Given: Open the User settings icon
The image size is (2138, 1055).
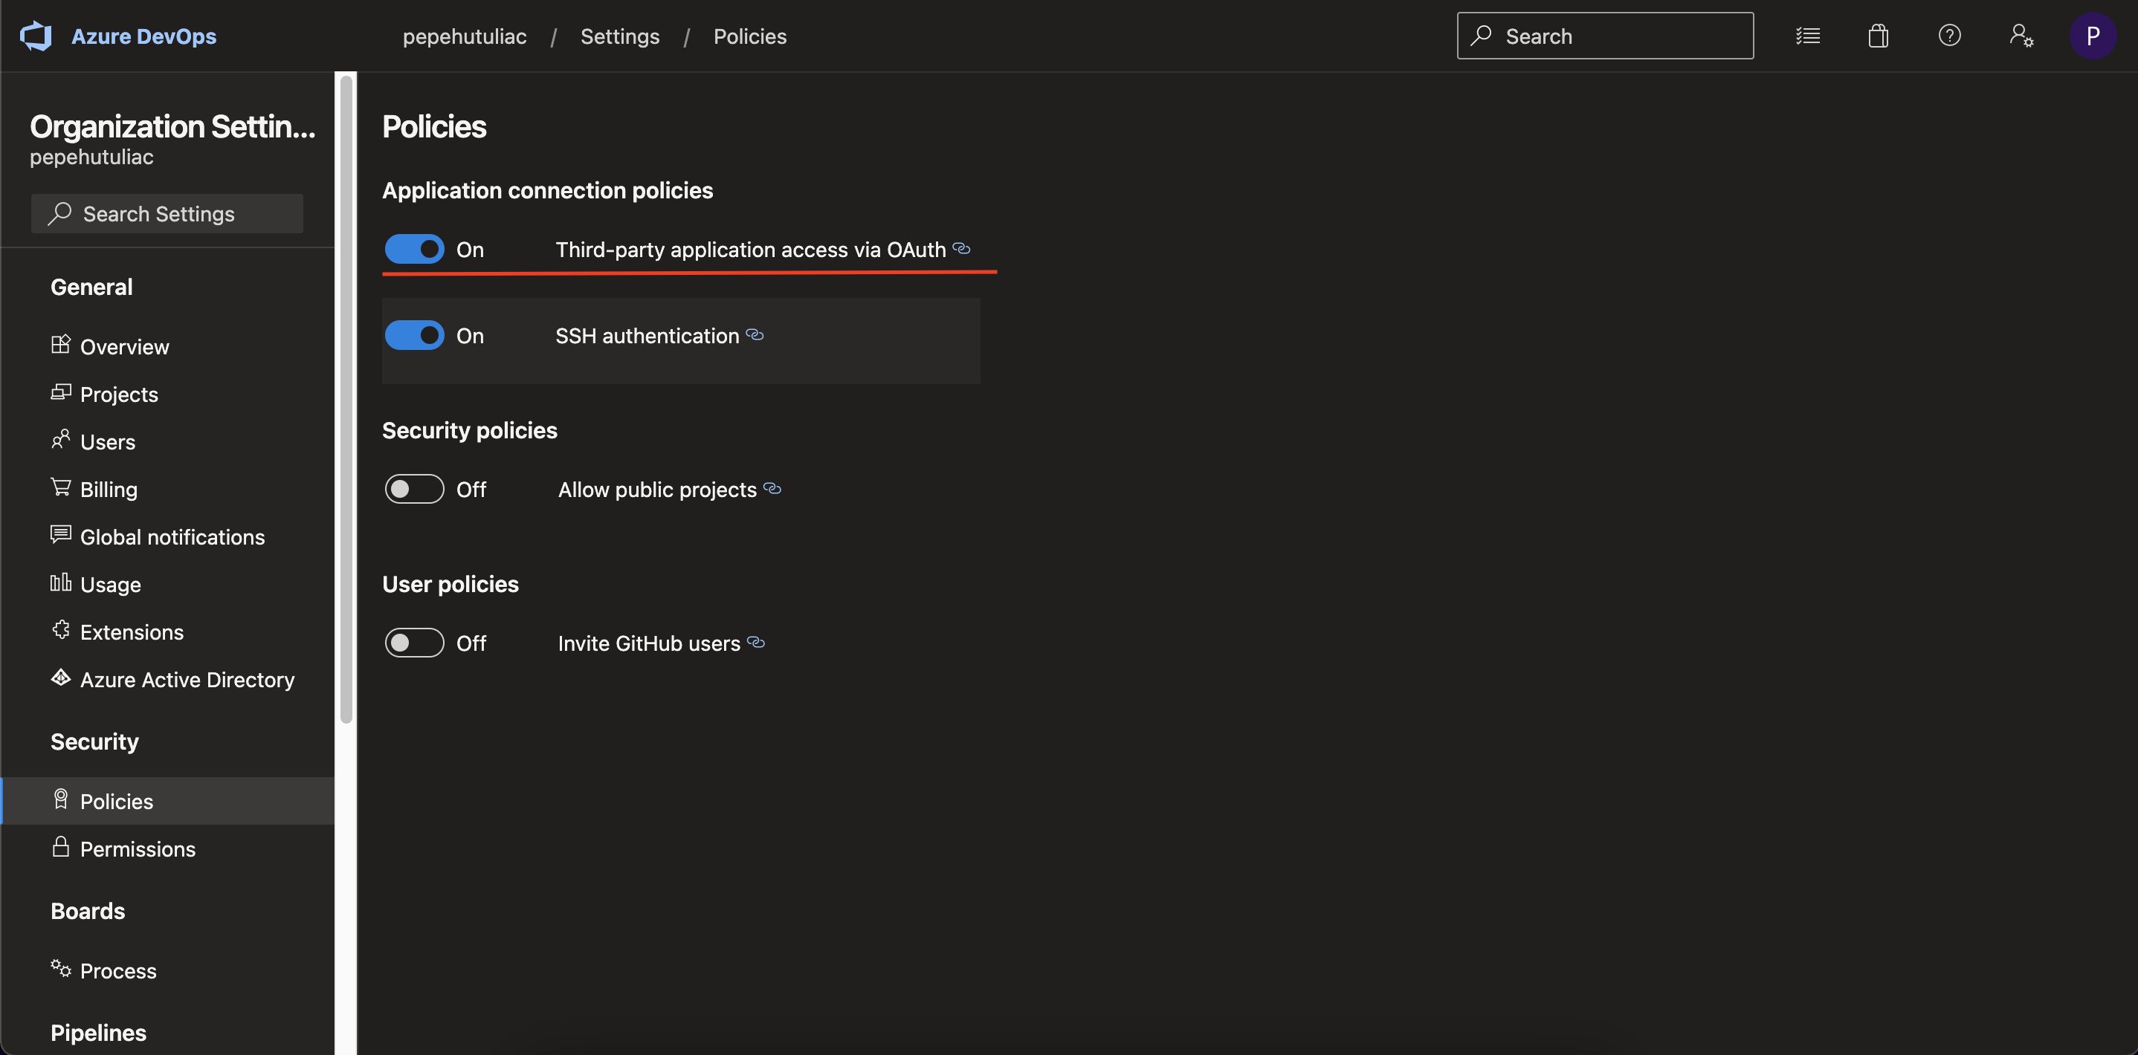Looking at the screenshot, I should [x=2021, y=36].
